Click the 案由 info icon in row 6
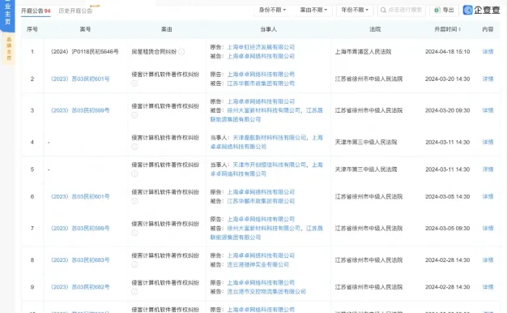The height and width of the screenshot is (313, 507). (134, 201)
